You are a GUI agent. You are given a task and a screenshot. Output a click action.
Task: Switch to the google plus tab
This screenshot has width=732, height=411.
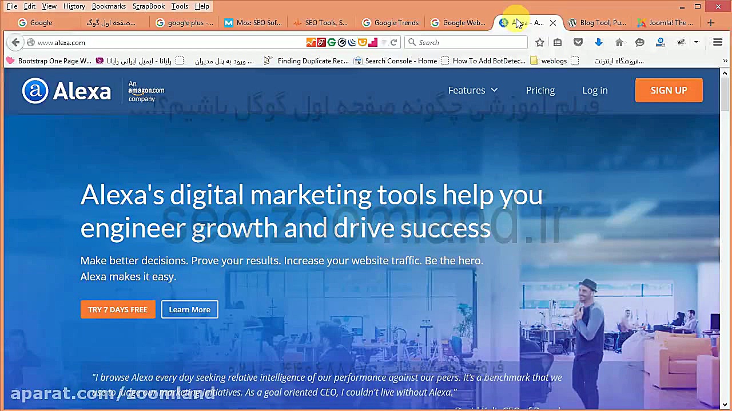point(185,23)
